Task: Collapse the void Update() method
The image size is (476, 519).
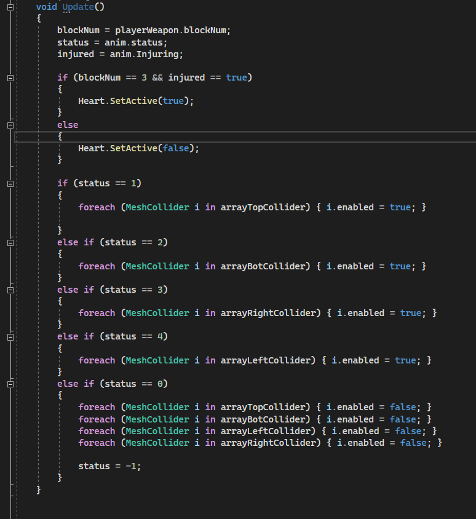Action: point(10,7)
